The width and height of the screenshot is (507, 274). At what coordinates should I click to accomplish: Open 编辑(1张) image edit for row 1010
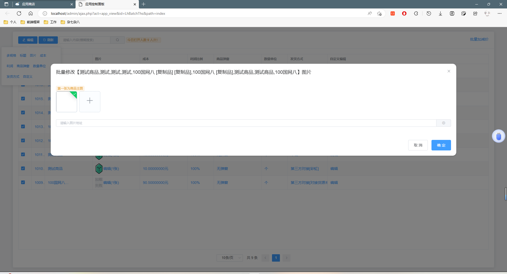(111, 169)
